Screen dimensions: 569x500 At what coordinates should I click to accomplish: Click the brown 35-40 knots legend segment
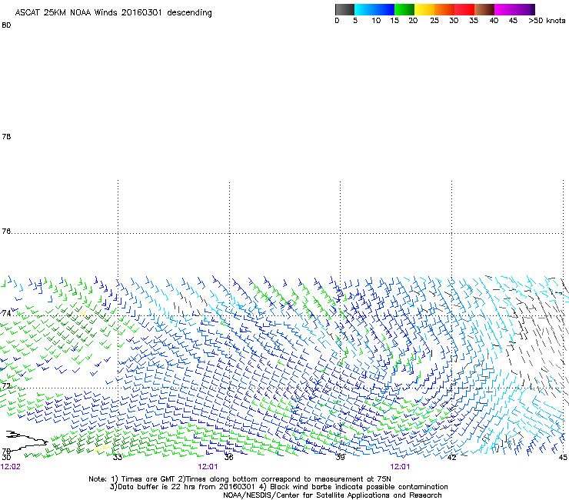[x=484, y=9]
